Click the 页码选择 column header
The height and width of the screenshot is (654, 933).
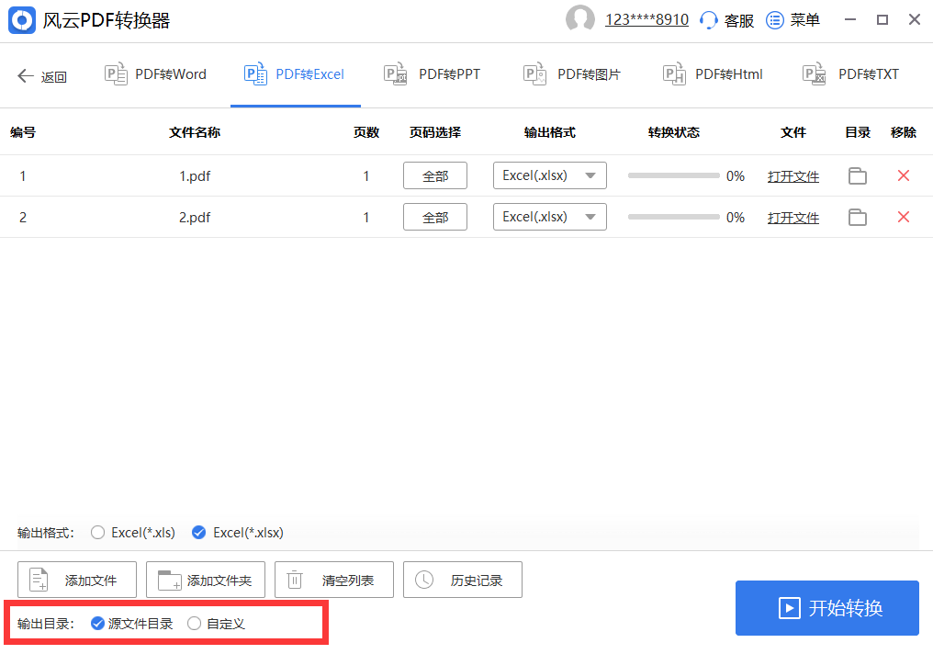435,132
